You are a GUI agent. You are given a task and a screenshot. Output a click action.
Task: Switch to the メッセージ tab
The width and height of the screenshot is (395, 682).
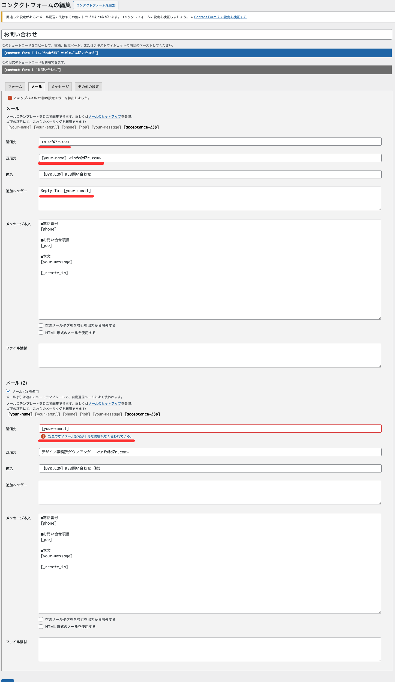tap(60, 87)
